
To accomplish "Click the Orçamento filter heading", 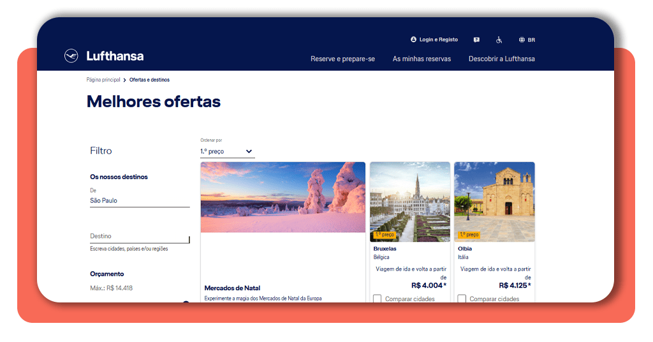I will pyautogui.click(x=107, y=274).
